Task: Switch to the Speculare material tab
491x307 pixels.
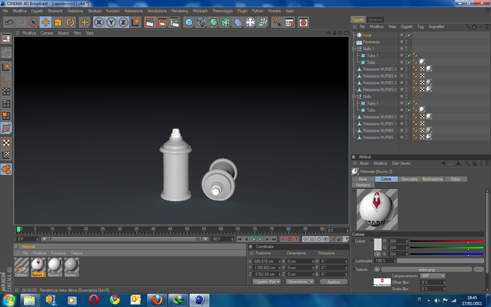Action: [409, 179]
